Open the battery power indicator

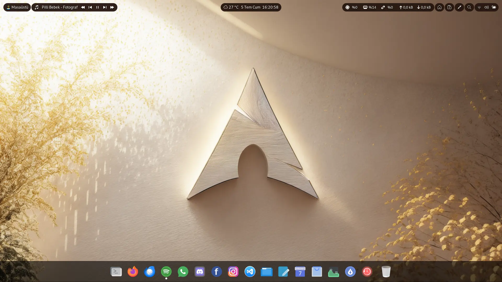click(494, 7)
